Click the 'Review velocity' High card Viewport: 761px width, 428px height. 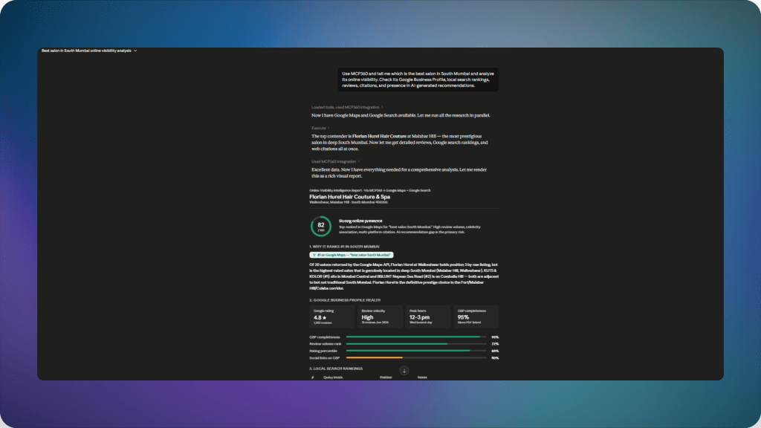point(380,317)
